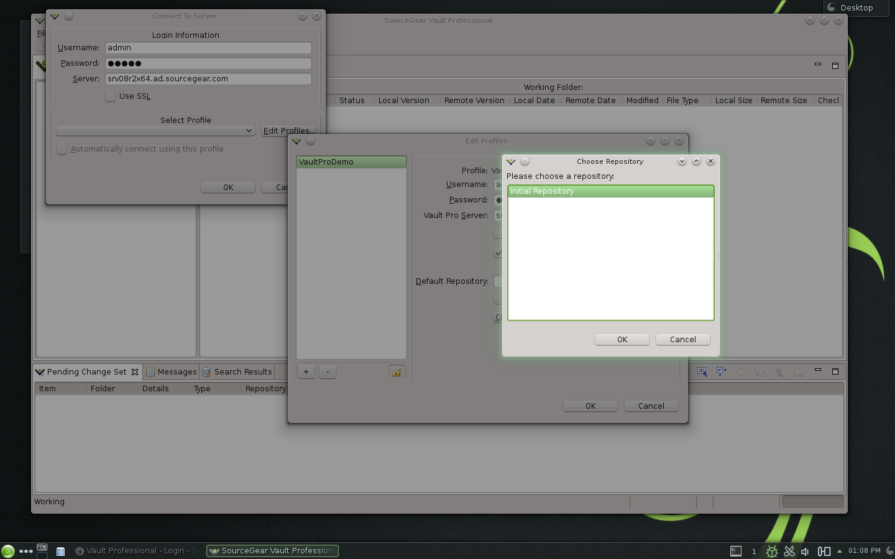Click the undo arrow icon in the bottom panel toolbar
Viewport: 895px width, 559px height.
point(740,372)
